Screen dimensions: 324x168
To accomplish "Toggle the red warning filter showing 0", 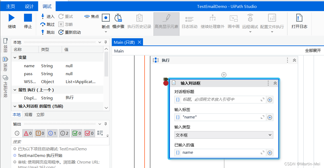I will coord(28,133).
